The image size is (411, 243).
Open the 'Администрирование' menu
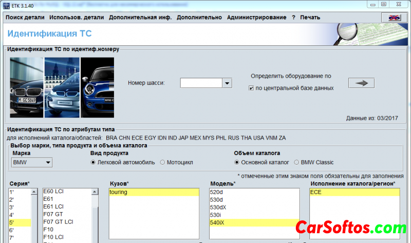pyautogui.click(x=256, y=18)
